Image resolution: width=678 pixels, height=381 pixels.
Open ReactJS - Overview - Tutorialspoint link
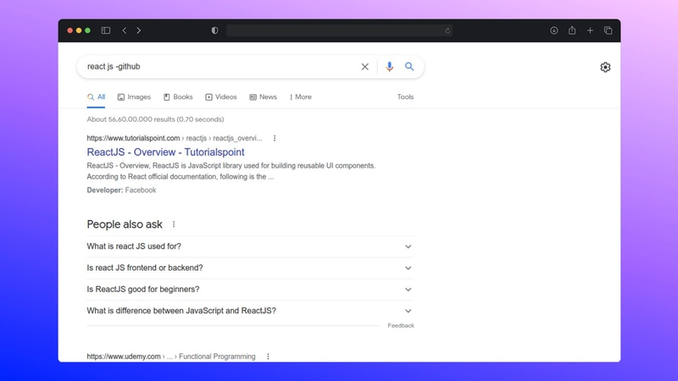click(x=165, y=152)
